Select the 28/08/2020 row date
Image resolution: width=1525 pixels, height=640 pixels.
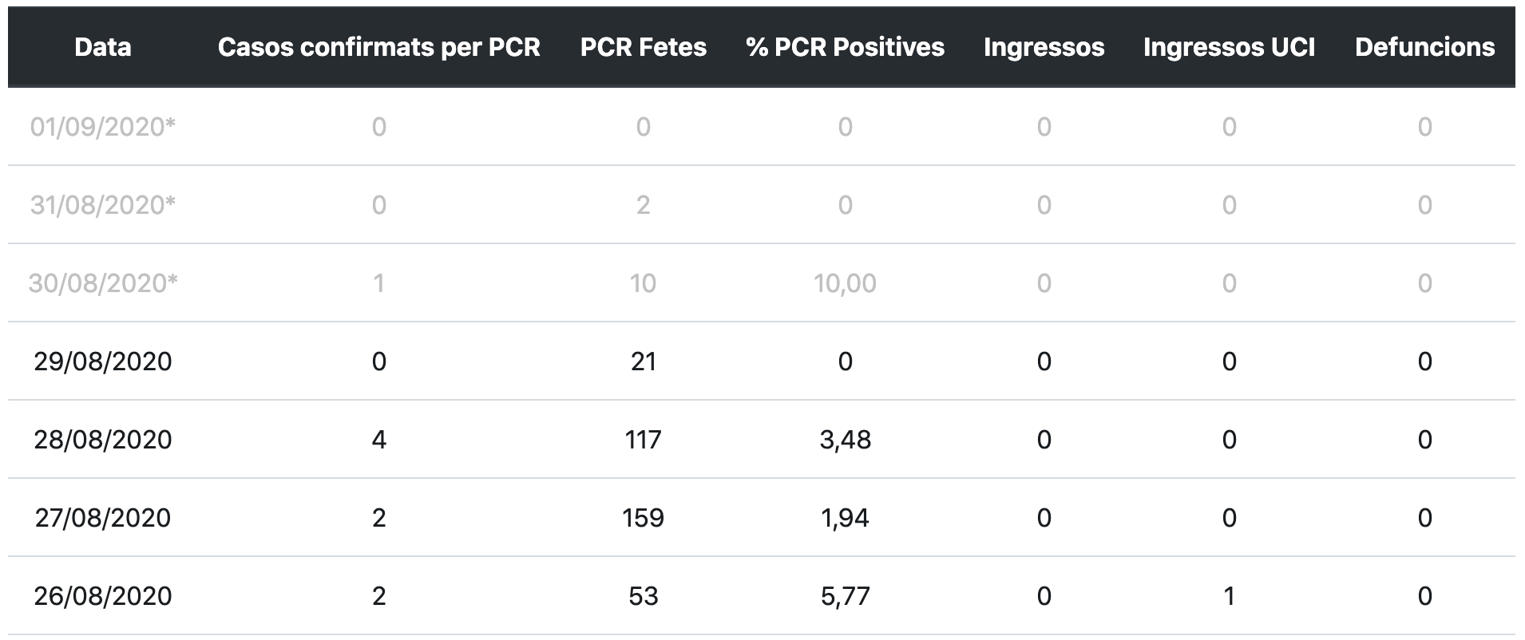102,440
